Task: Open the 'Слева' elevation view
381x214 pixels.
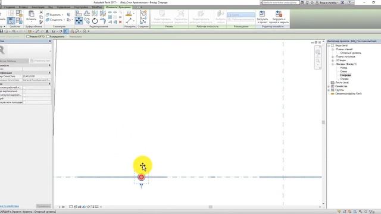Action: point(343,71)
